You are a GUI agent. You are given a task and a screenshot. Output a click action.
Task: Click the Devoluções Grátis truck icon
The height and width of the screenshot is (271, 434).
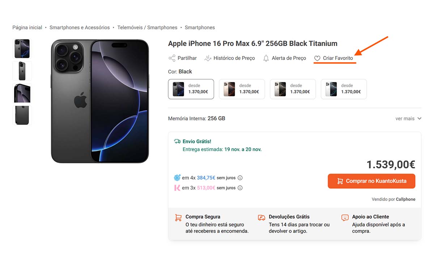point(261,218)
